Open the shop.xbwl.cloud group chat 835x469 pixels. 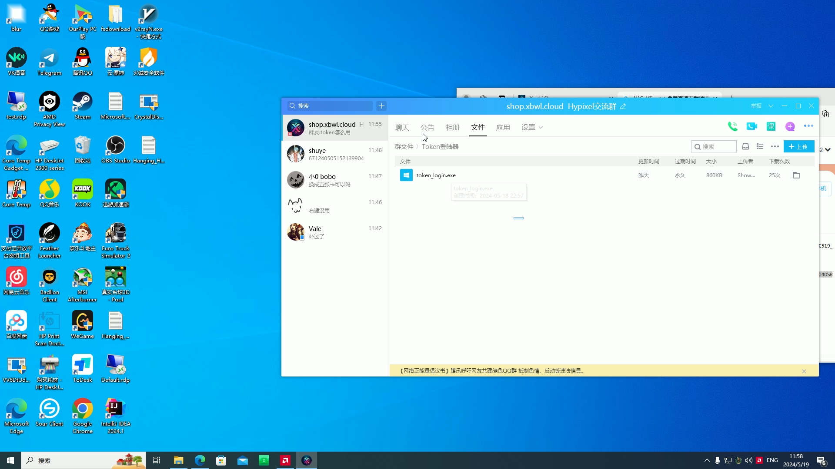click(x=335, y=128)
